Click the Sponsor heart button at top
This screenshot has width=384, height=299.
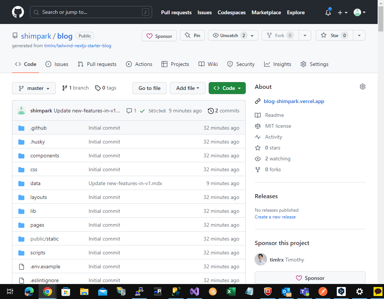point(159,36)
